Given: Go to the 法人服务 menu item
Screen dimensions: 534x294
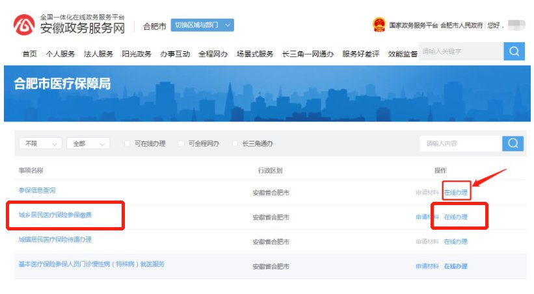Looking at the screenshot, I should click(x=98, y=54).
